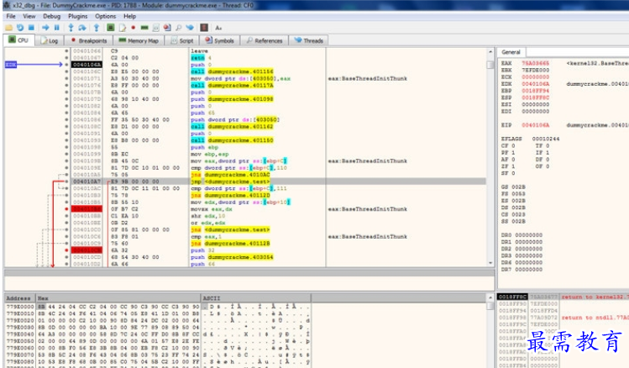This screenshot has height=368, width=629.
Task: Click the Pause execution icon
Action: coord(56,28)
